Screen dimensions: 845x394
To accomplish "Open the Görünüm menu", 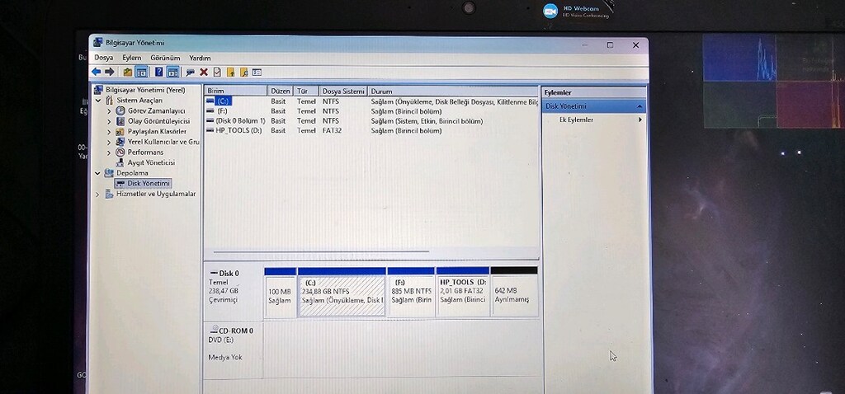I will point(165,58).
